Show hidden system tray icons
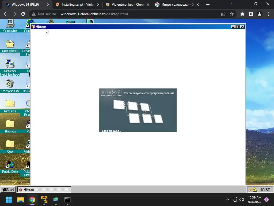Viewport: 274px width, 206px height. (x=228, y=200)
